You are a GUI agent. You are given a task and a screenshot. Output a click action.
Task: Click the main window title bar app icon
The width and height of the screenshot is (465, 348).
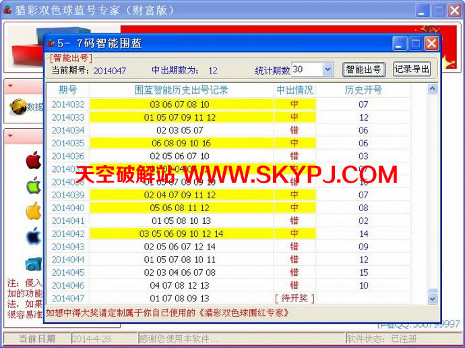point(8,10)
